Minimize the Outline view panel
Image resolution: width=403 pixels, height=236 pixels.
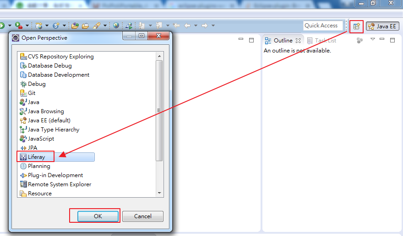(382, 39)
